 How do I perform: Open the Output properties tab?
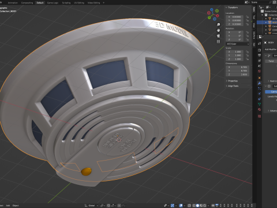[x=259, y=55]
